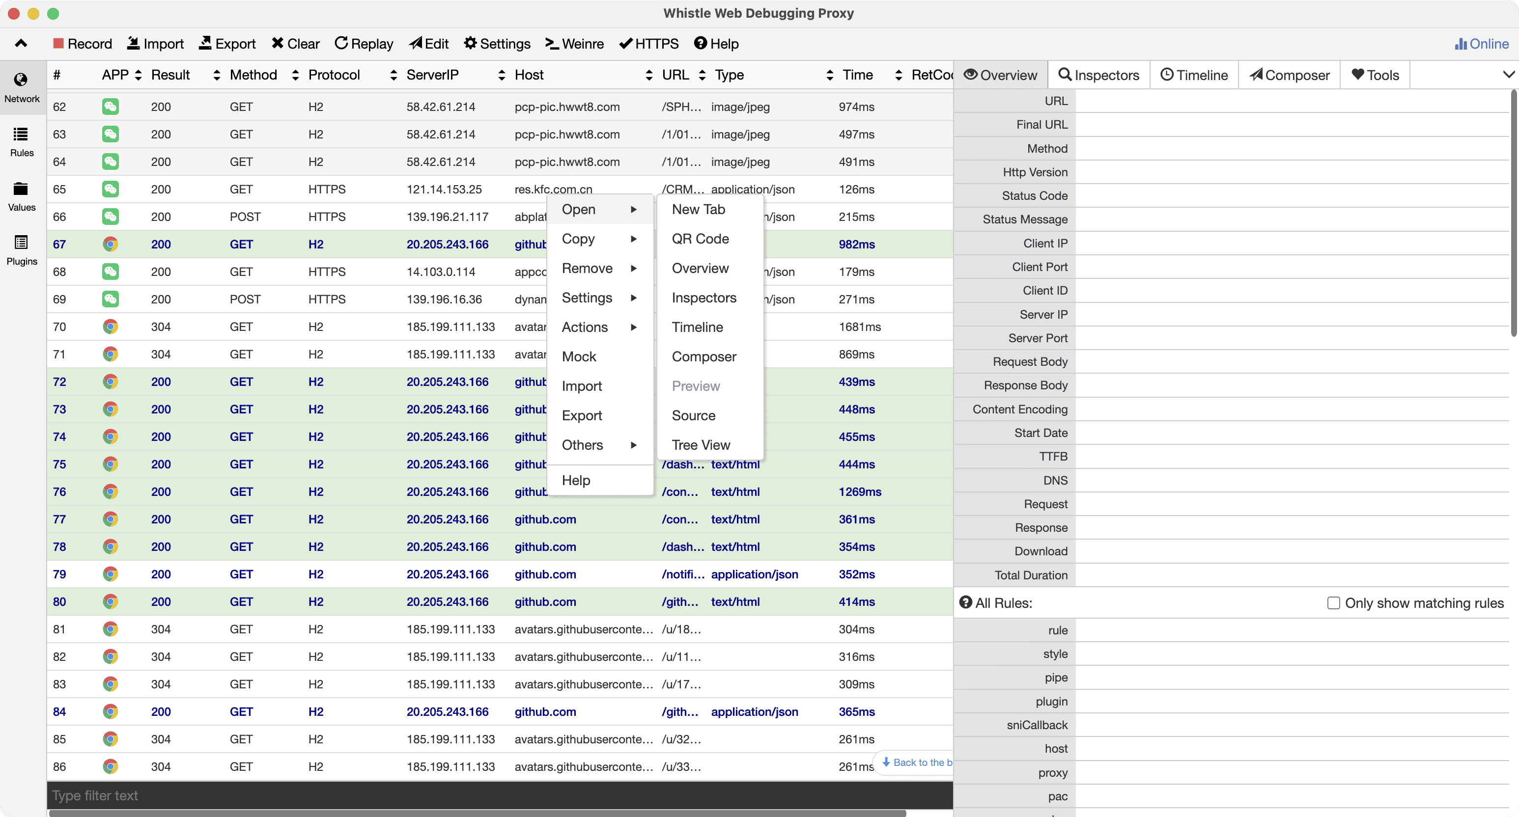This screenshot has height=817, width=1519.
Task: Open the Export toolbar option
Action: pyautogui.click(x=227, y=44)
